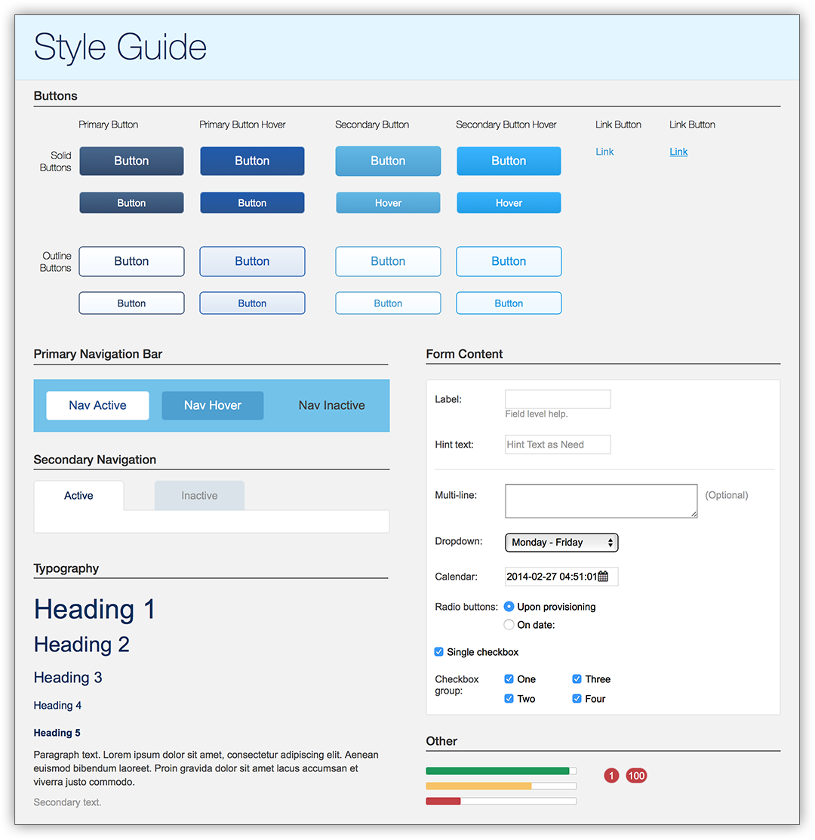
Task: Click the Secondary Button Hover sample
Action: point(509,161)
